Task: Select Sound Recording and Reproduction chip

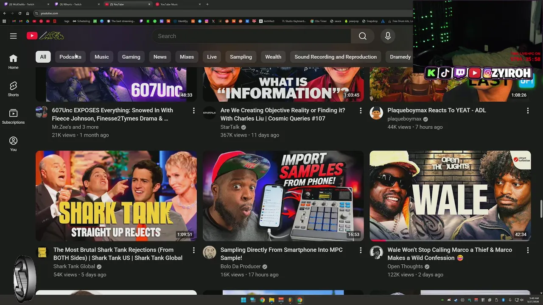Action: pos(336,57)
